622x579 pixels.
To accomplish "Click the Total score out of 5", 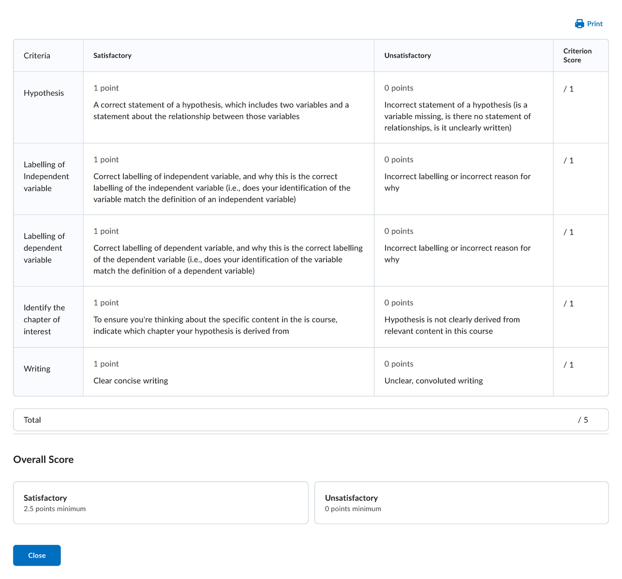I will (583, 420).
